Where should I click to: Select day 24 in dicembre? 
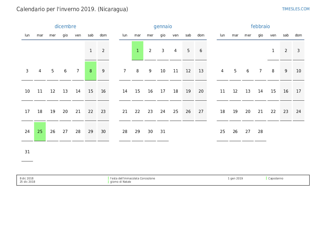tap(27, 132)
